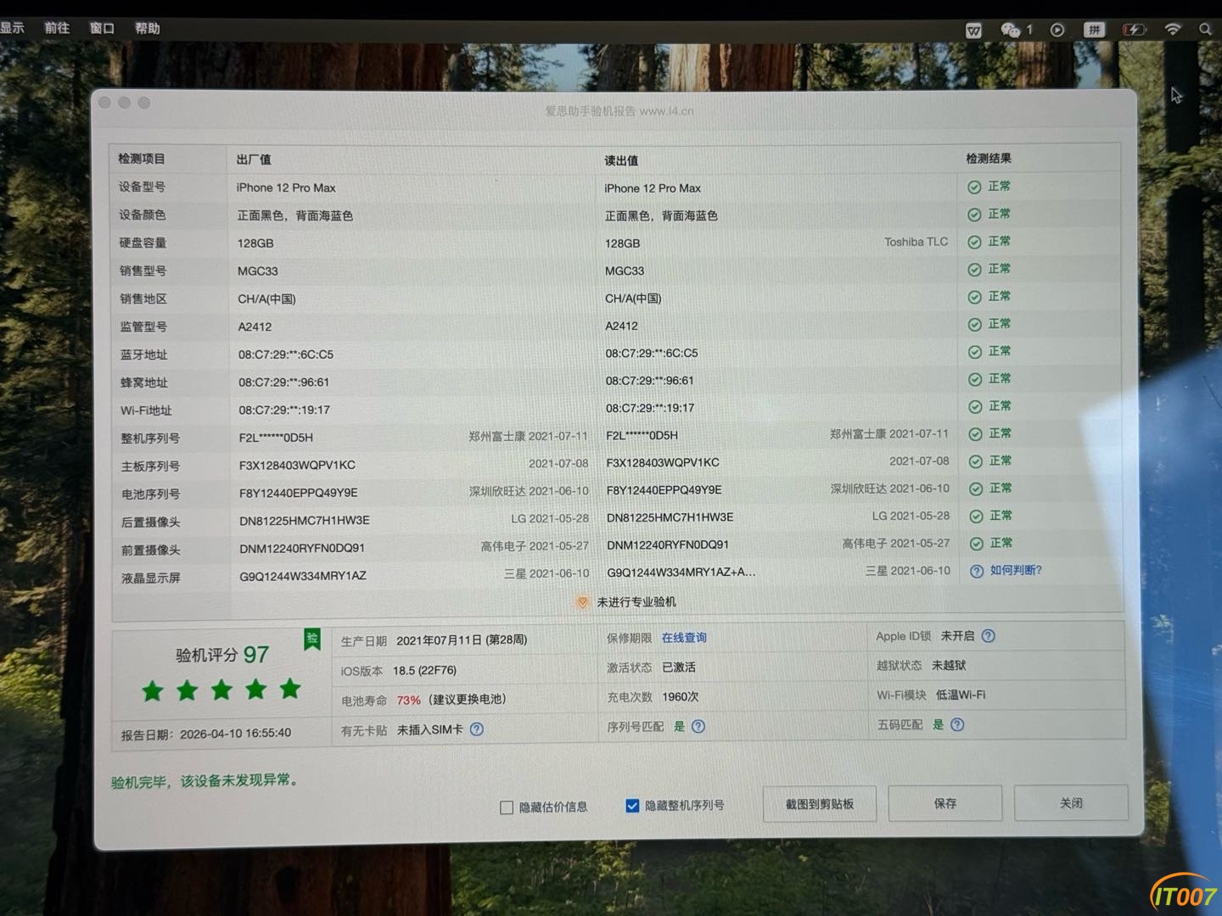Open WeChat icon in menu bar
This screenshot has height=916, width=1222.
pos(1010,30)
